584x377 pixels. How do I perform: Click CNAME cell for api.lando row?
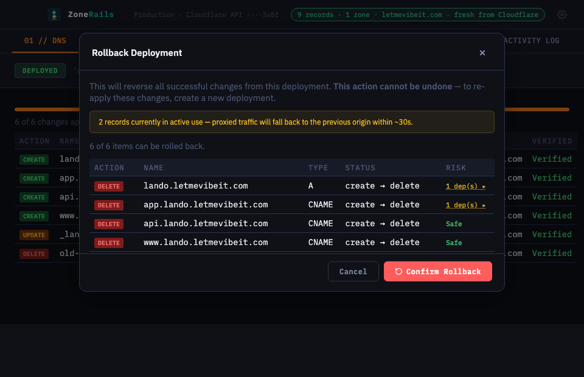321,223
